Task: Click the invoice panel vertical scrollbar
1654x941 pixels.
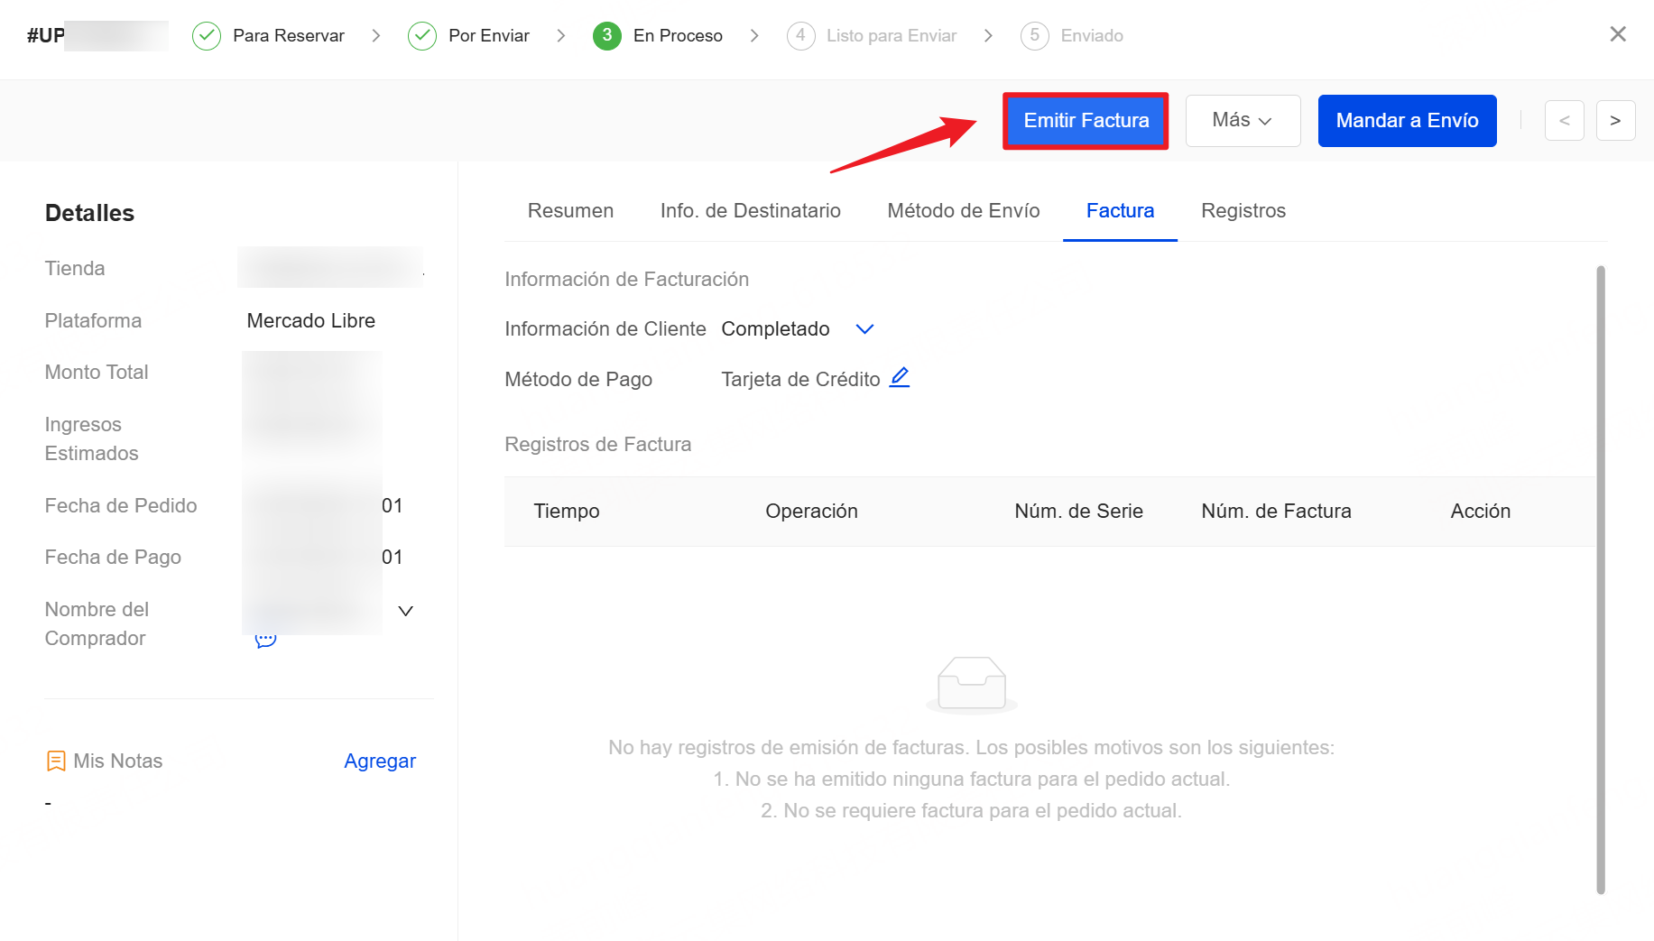Action: [x=1601, y=579]
